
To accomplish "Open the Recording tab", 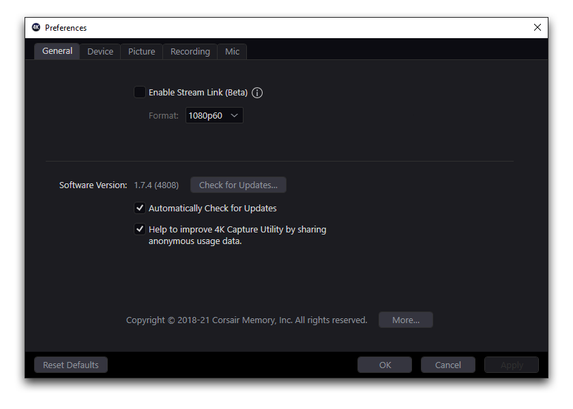I will point(190,51).
